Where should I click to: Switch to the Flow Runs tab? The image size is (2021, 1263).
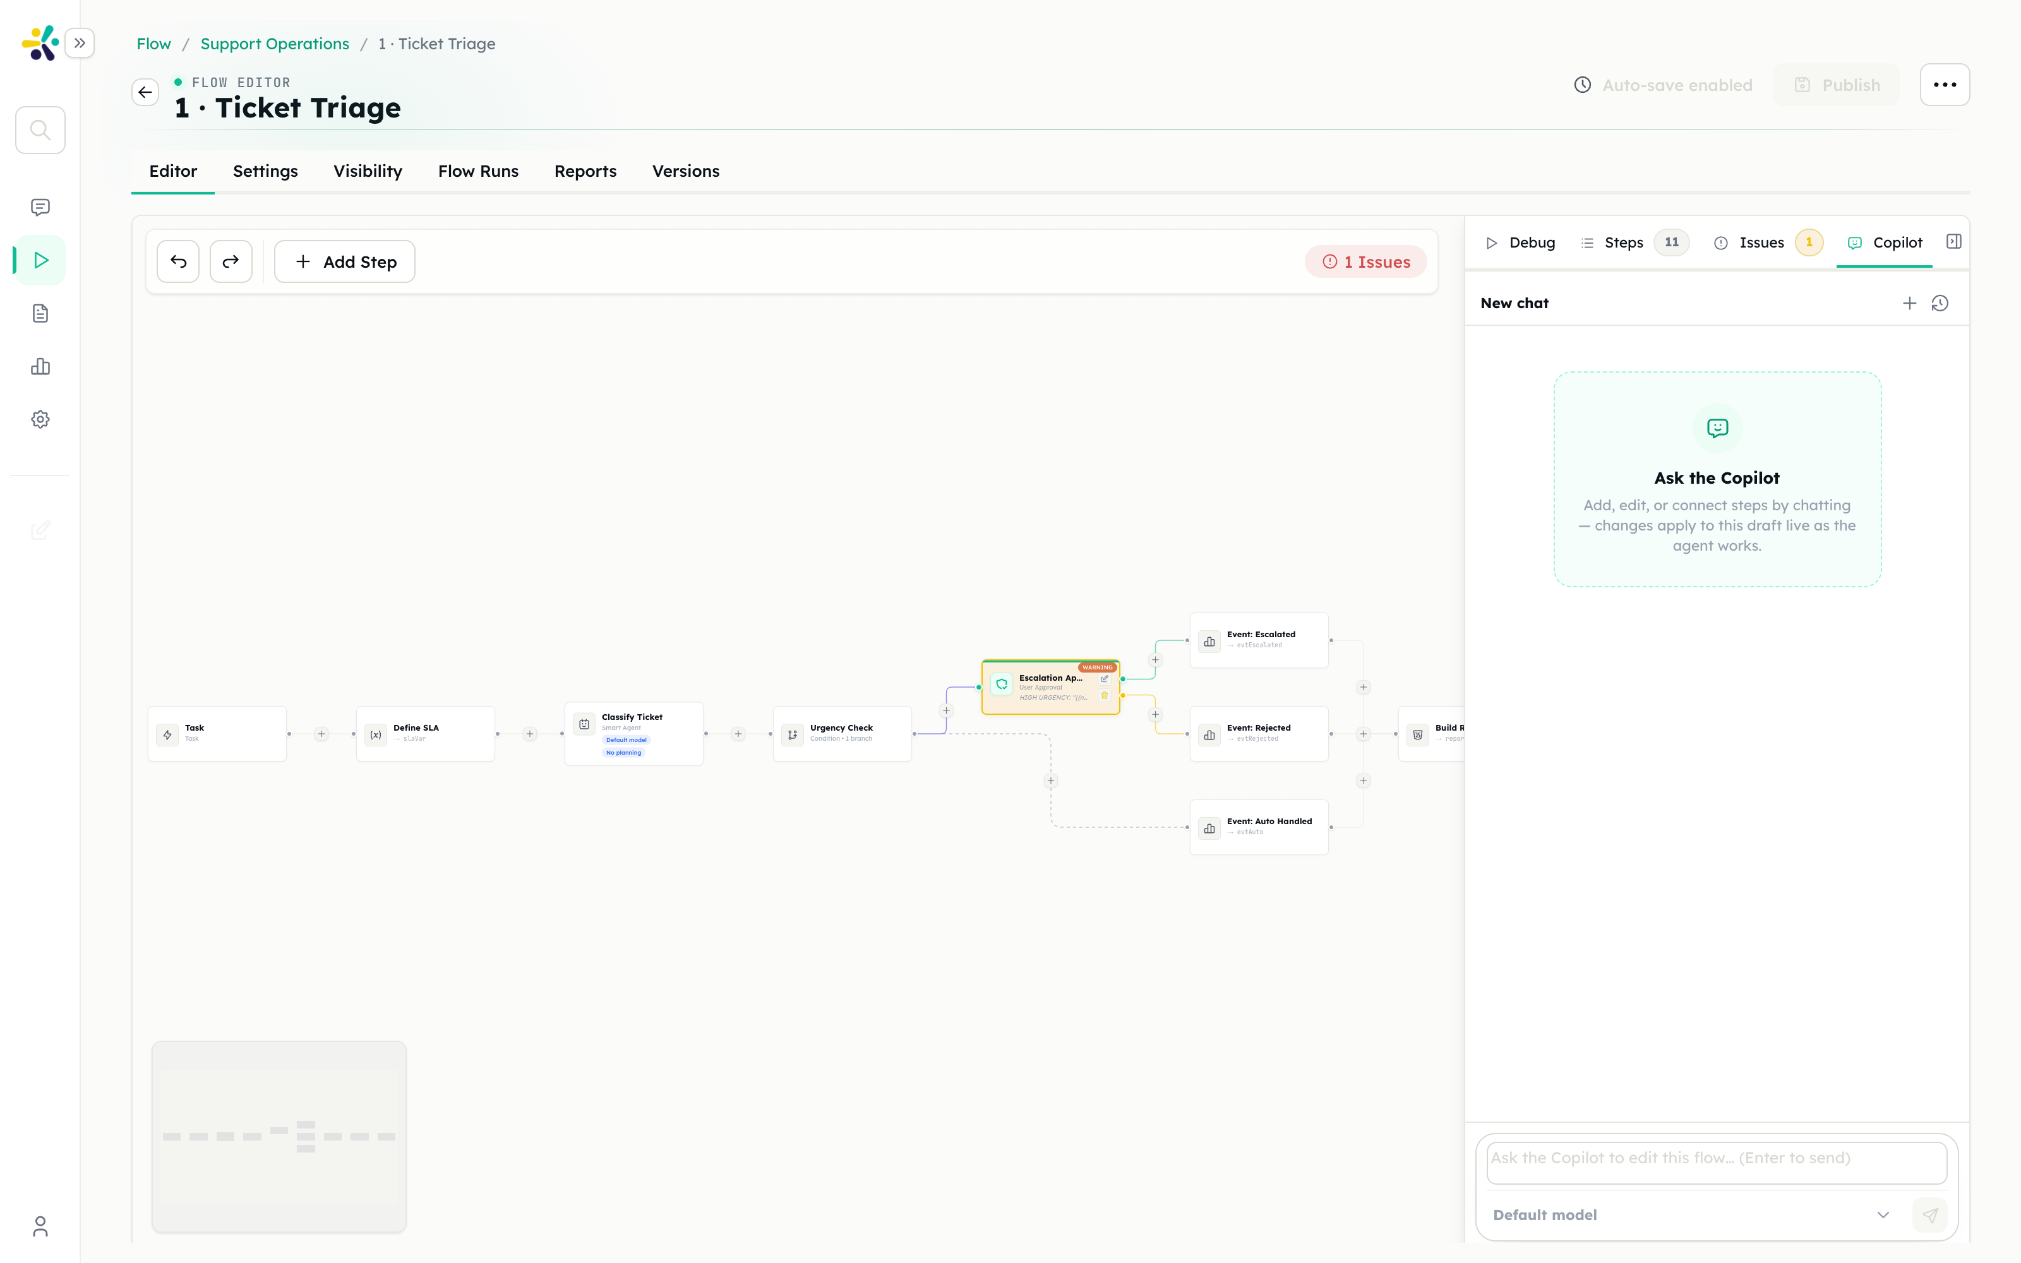point(477,171)
